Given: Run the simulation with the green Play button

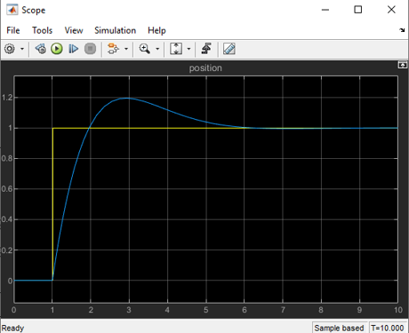Looking at the screenshot, I should pyautogui.click(x=57, y=49).
